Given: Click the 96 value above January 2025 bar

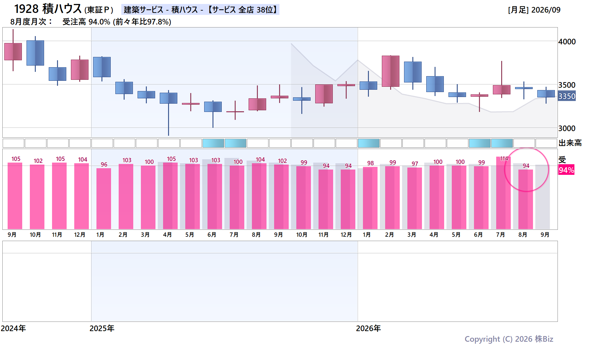Looking at the screenshot, I should 104,165.
